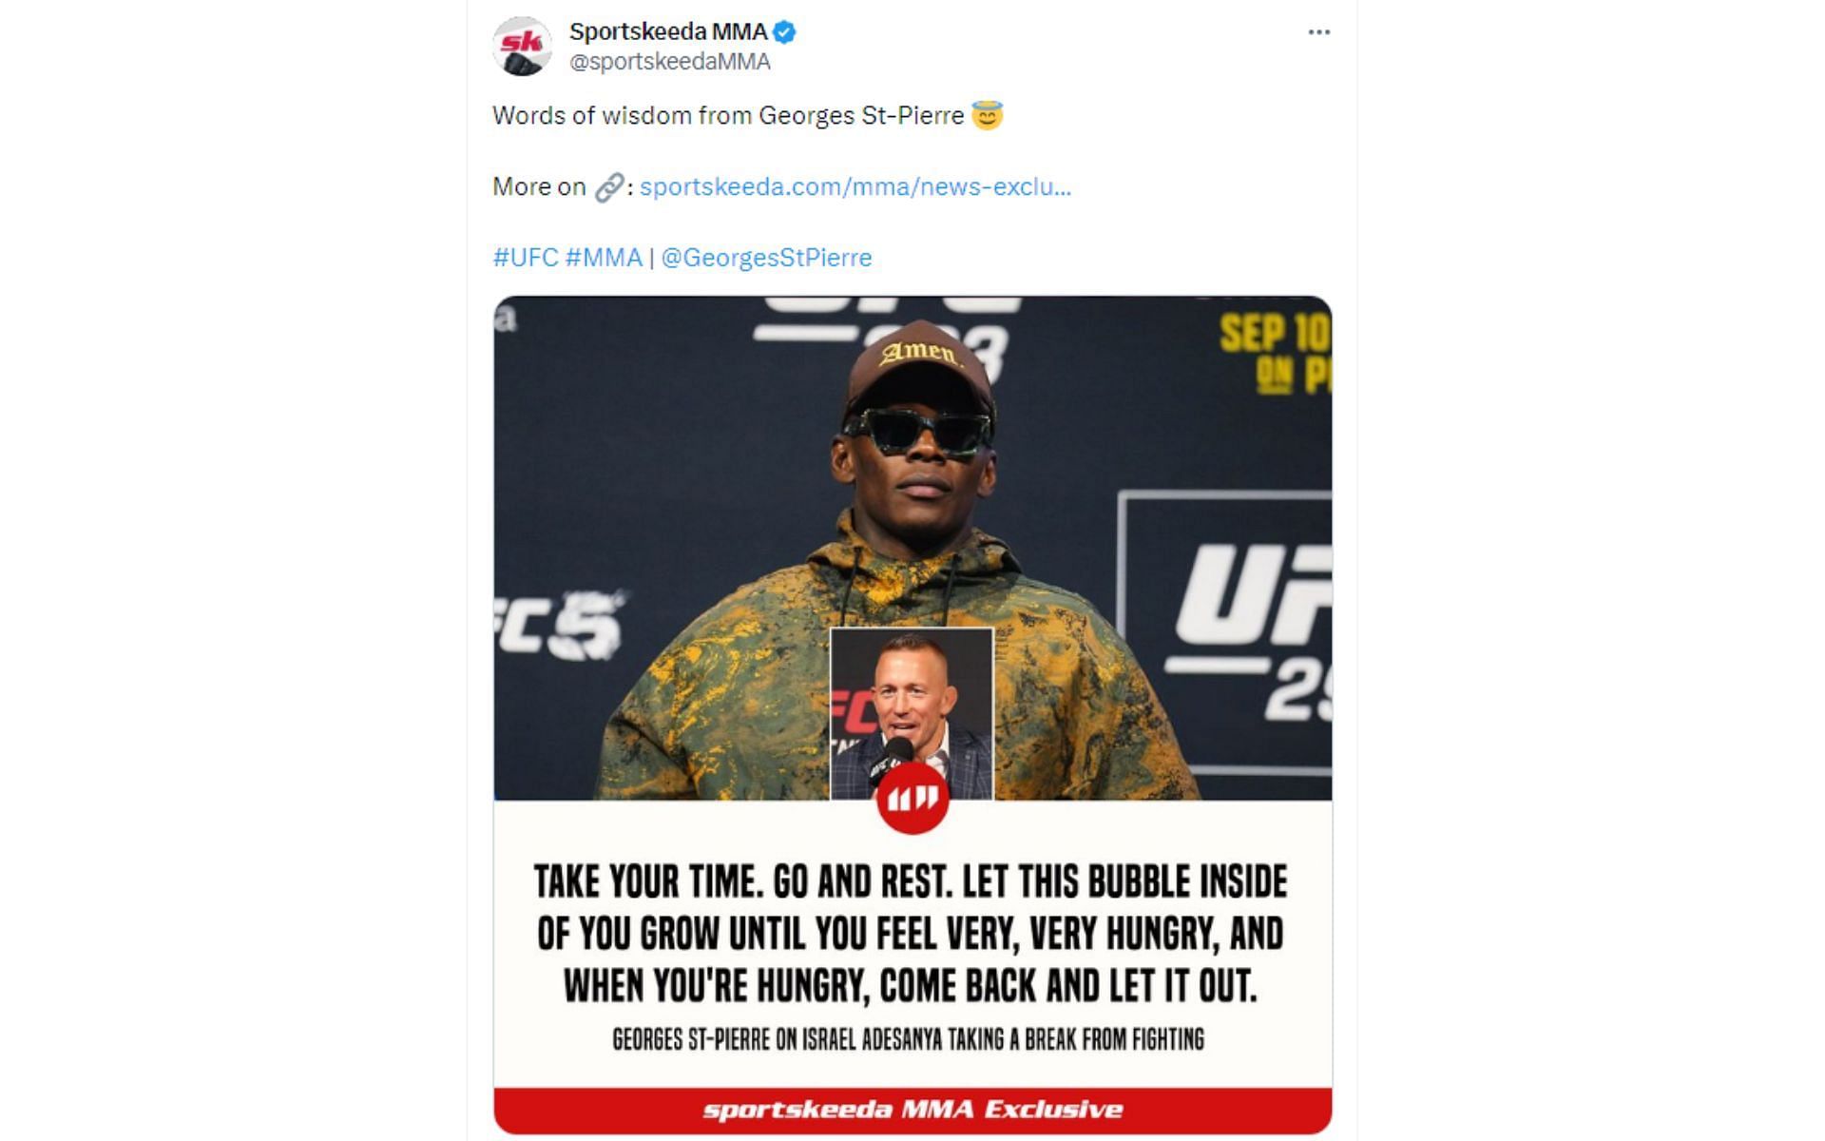Screen dimensions: 1825x1141
Task: Click the @sportskeedaMMA handle
Action: [669, 62]
